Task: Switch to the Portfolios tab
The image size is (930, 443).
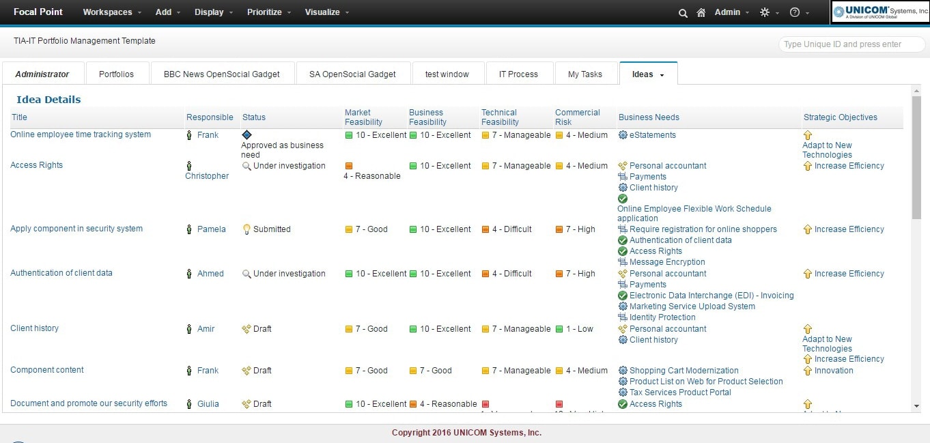Action: [116, 74]
